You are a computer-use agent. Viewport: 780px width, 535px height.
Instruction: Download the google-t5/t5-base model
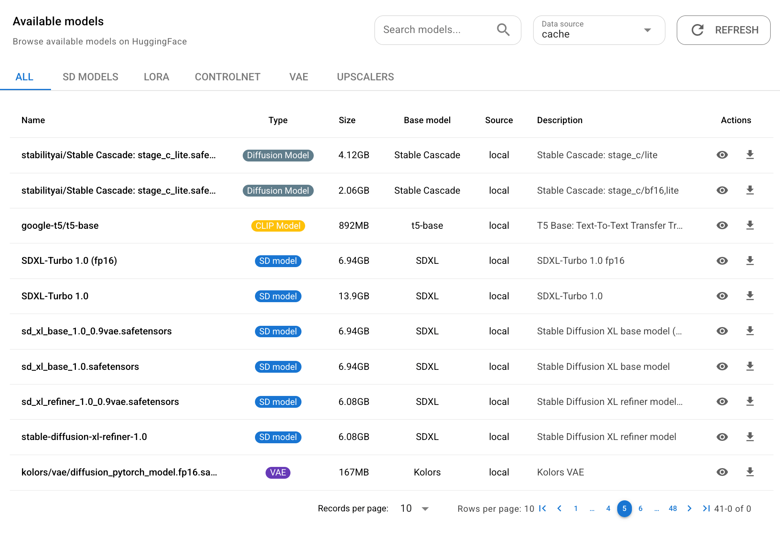coord(751,225)
